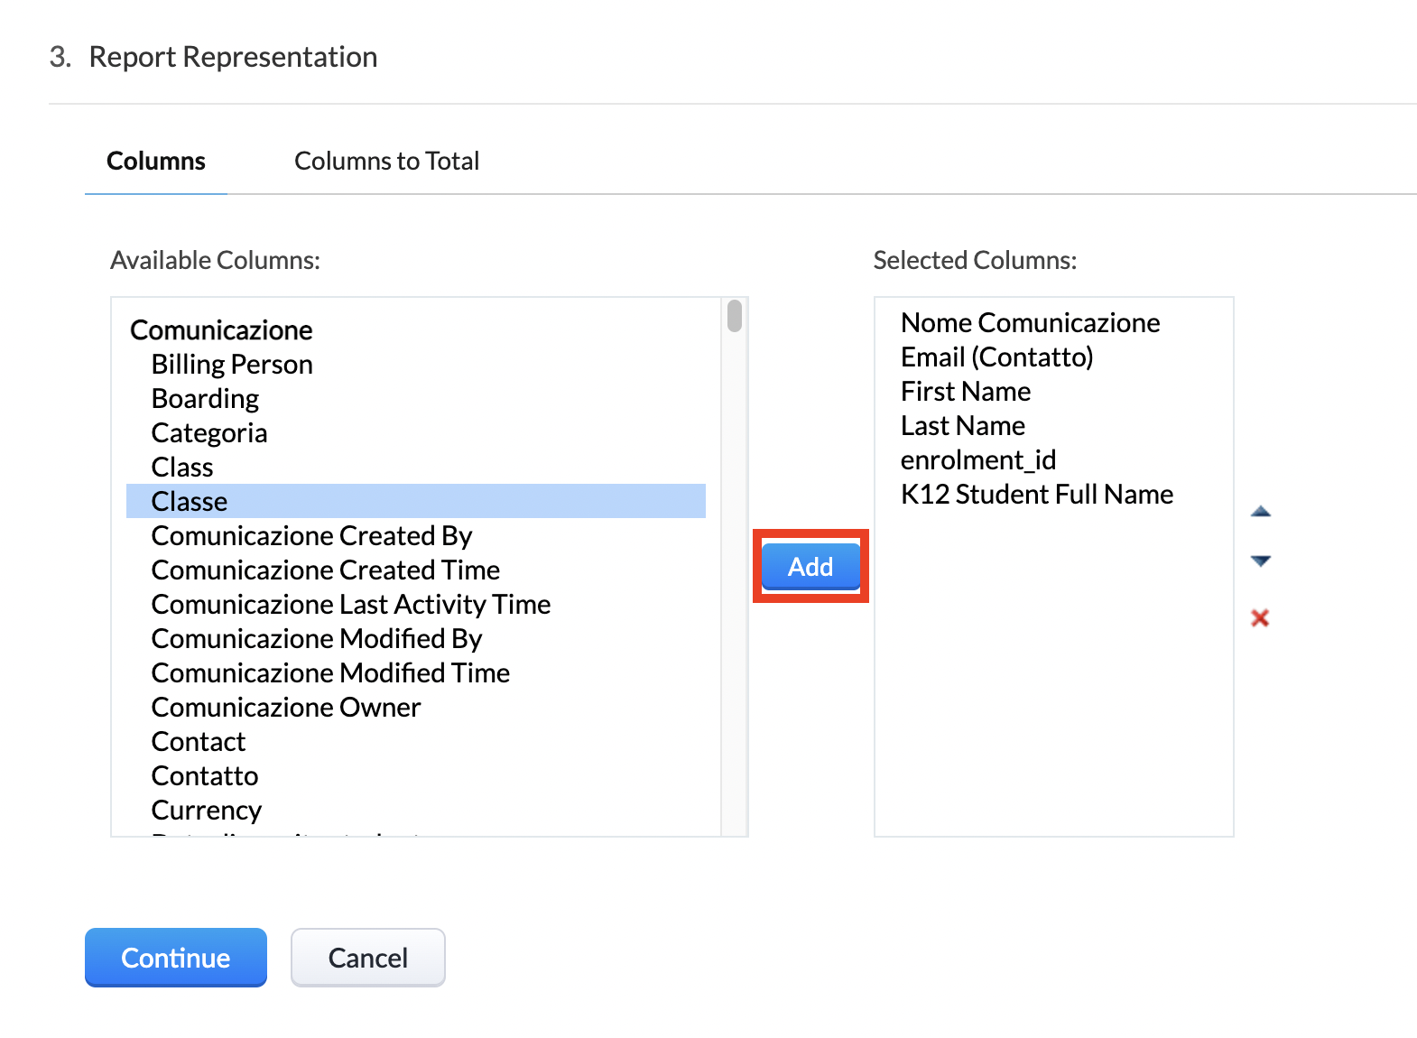
Task: Select enrolment_id in selected columns
Action: click(977, 459)
